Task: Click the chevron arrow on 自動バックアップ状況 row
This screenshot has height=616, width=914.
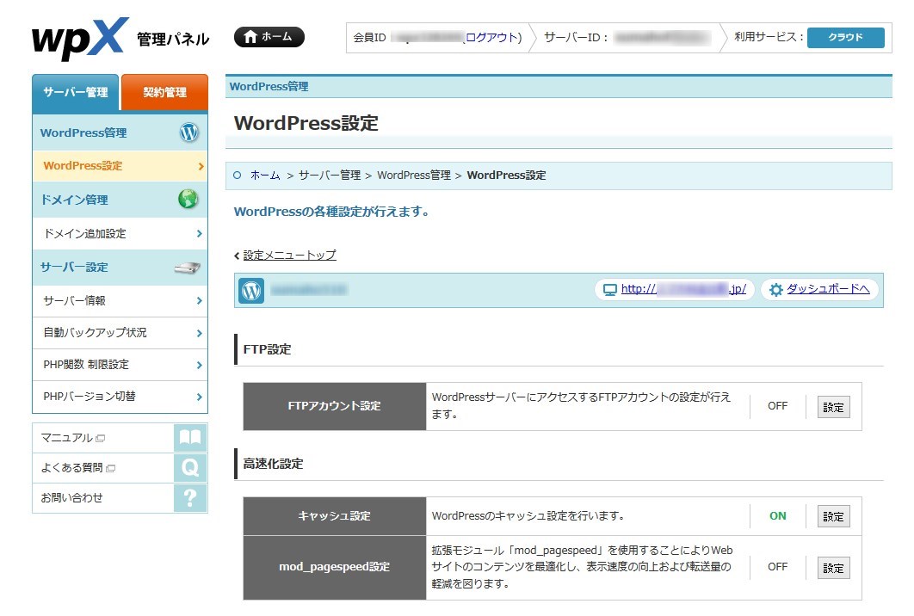Action: [200, 333]
